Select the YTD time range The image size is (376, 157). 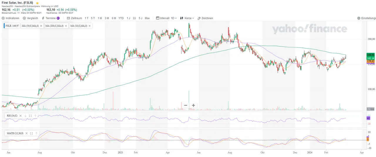pyautogui.click(x=121, y=18)
